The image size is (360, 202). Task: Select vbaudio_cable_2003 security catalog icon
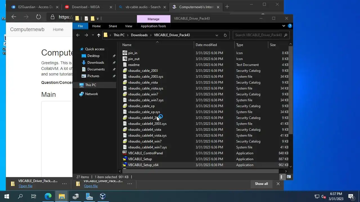(x=125, y=70)
